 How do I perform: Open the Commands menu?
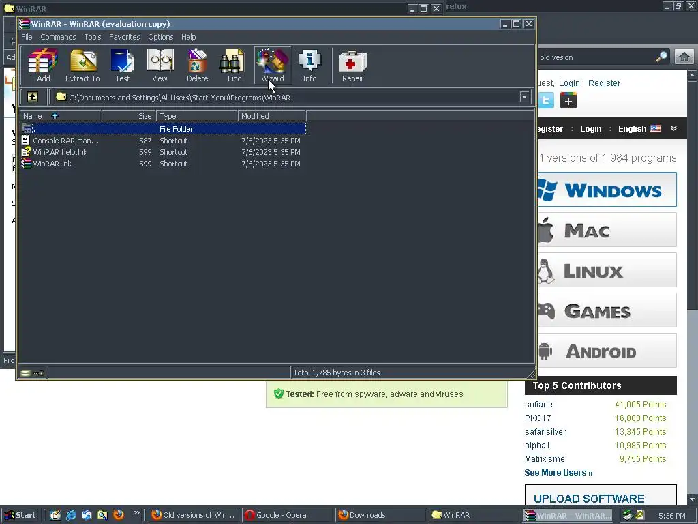[x=58, y=37]
